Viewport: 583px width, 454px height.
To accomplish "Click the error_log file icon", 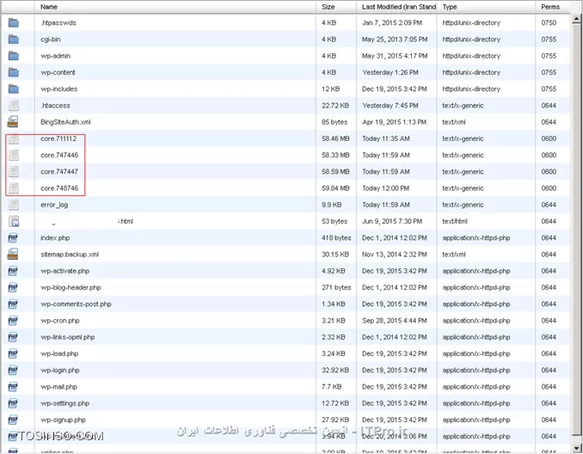I will click(14, 205).
